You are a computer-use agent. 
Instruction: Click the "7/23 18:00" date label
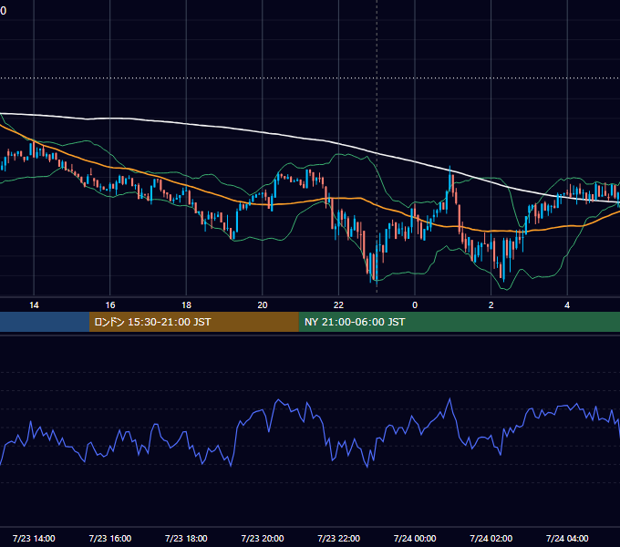(186, 538)
